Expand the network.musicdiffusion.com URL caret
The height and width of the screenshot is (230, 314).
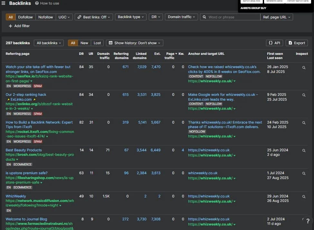(x=60, y=205)
